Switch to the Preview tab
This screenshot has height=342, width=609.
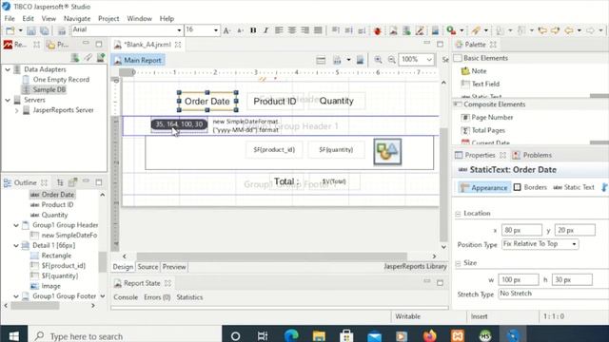click(x=174, y=267)
